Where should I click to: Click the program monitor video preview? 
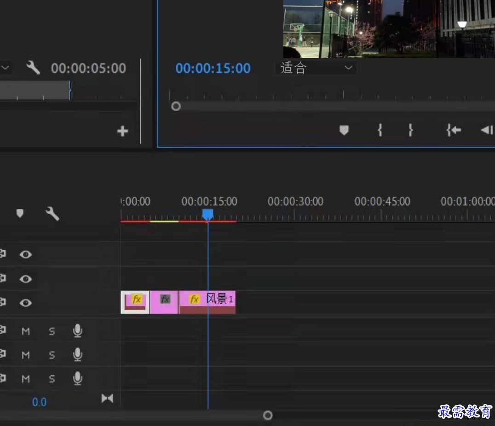[x=389, y=29]
